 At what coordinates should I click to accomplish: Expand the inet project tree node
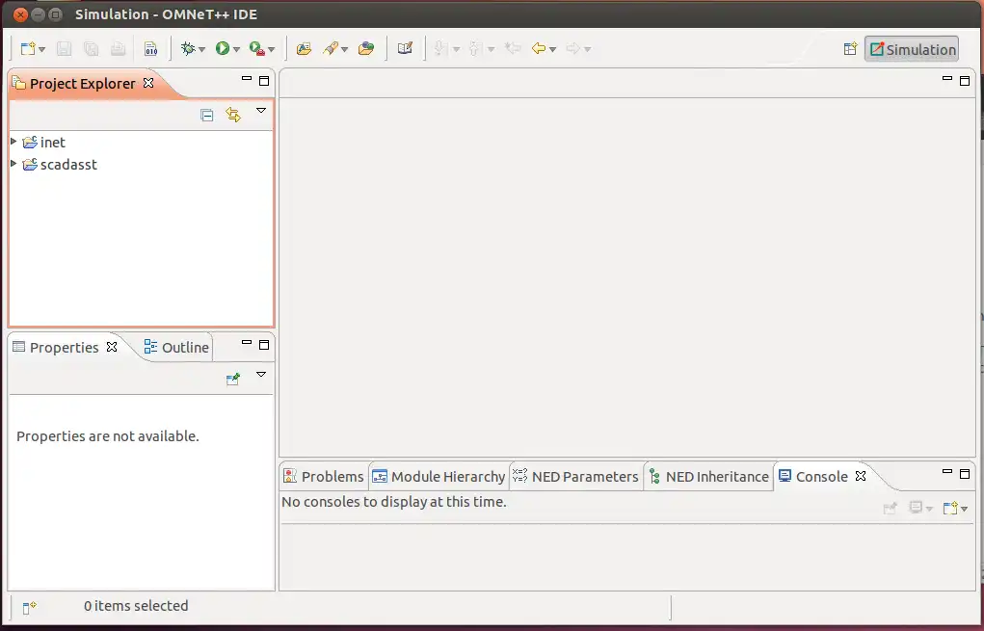pos(13,142)
